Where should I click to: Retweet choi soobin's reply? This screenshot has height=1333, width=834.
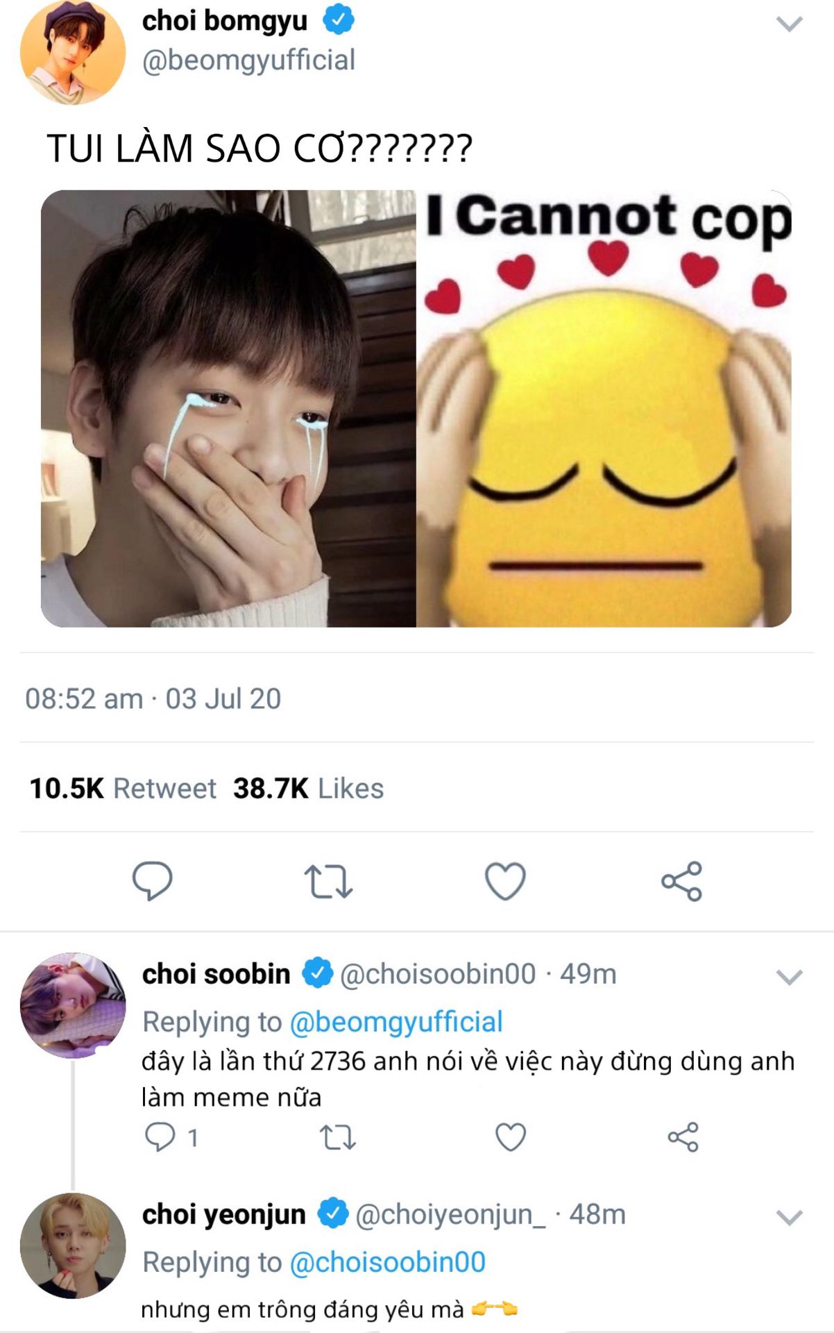[x=337, y=1137]
